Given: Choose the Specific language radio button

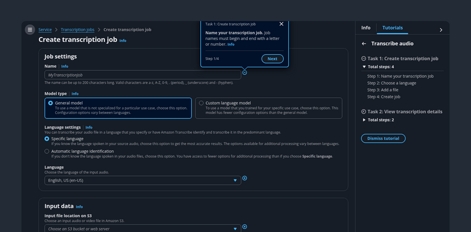Looking at the screenshot, I should click(47, 139).
